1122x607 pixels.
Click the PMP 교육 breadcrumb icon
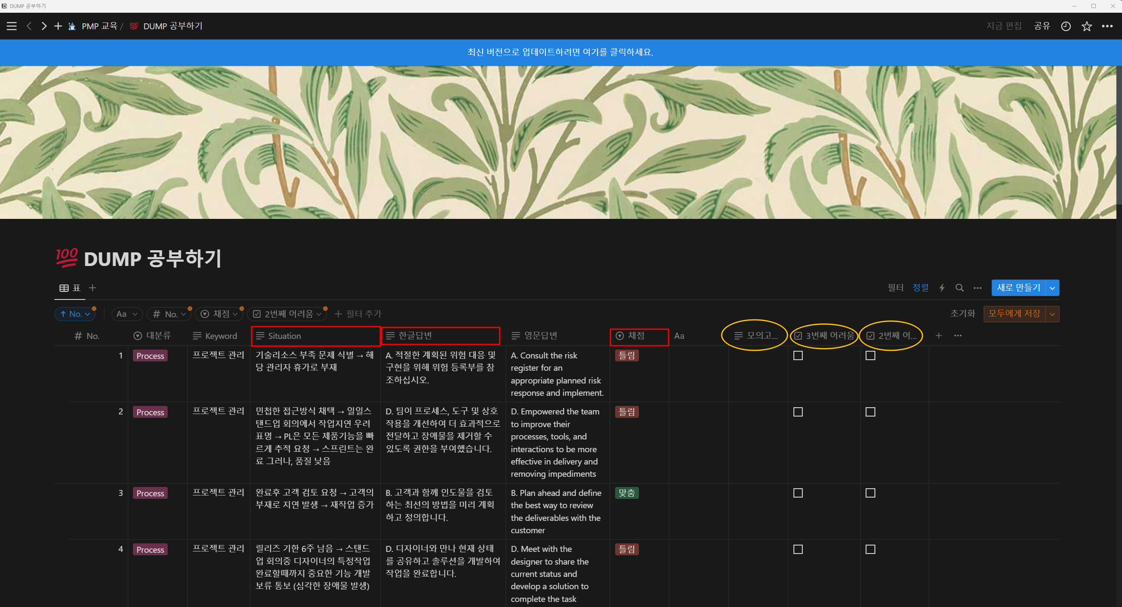(x=72, y=26)
